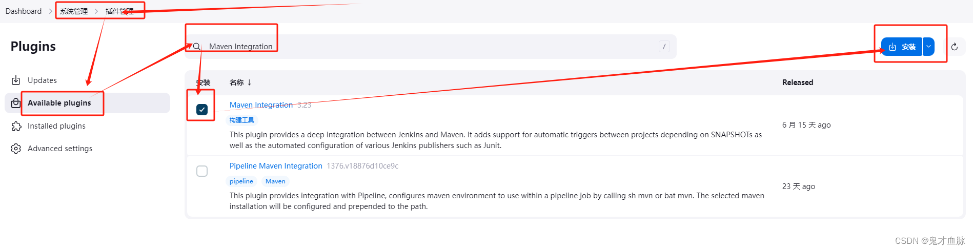Click the Available plugins shopping bag icon
The width and height of the screenshot is (973, 250).
(x=16, y=103)
